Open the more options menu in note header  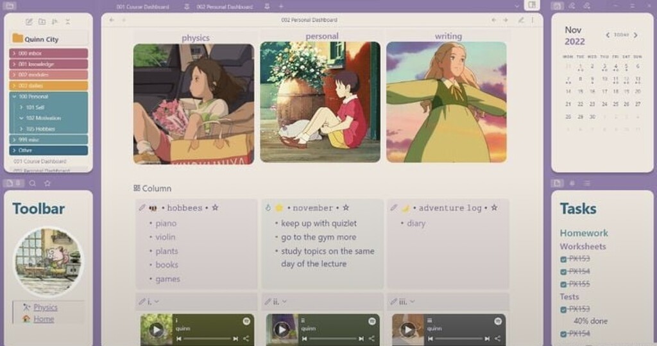pyautogui.click(x=532, y=20)
